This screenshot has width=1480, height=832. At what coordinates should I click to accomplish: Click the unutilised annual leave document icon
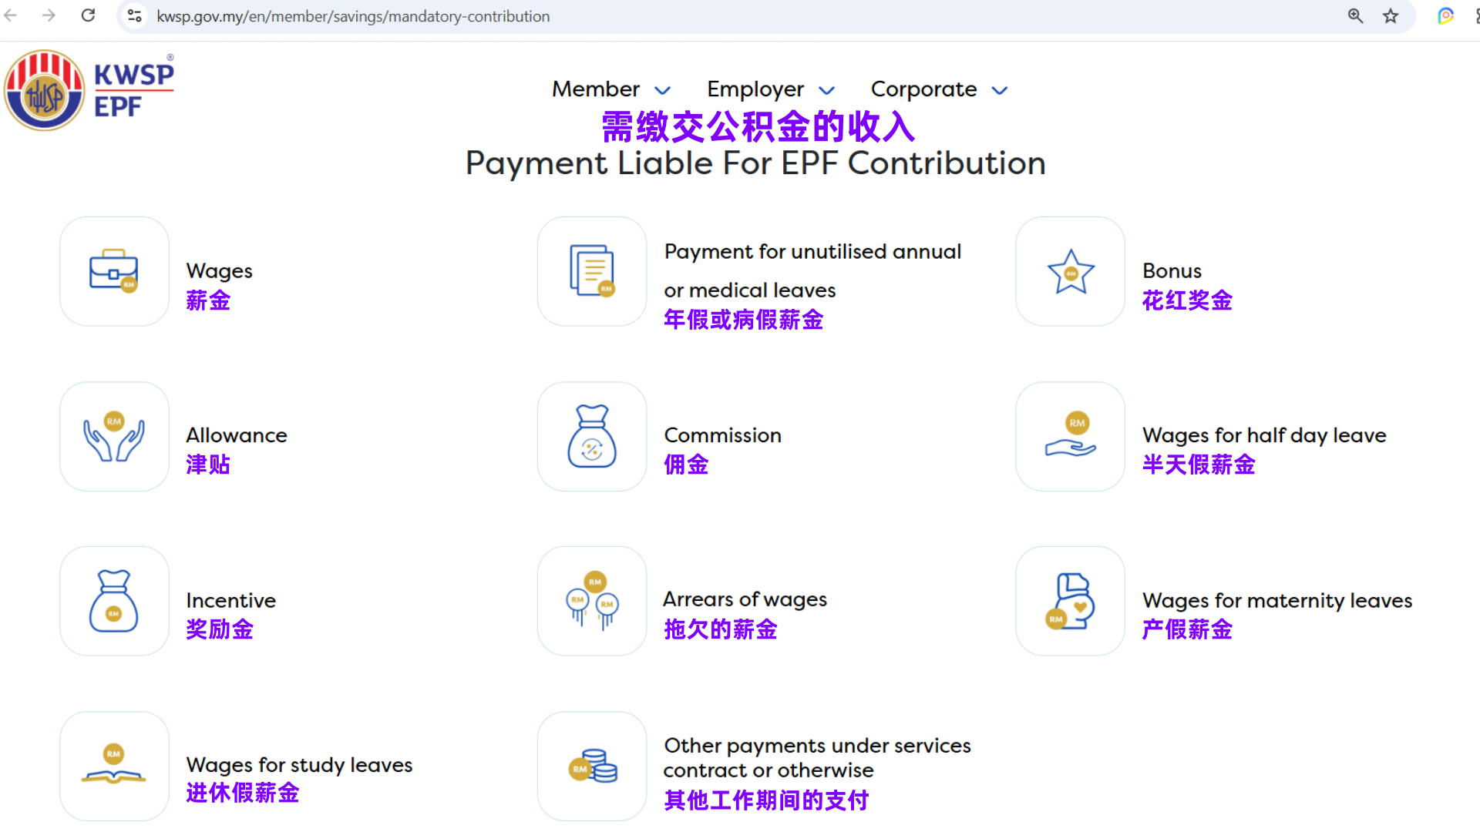[x=592, y=271]
